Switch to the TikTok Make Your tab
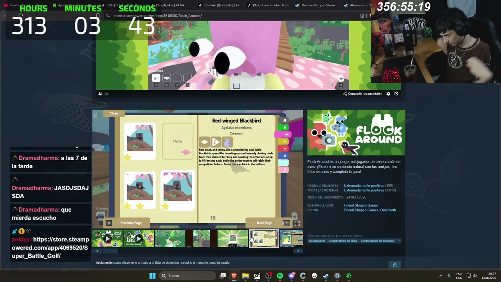 tap(121, 5)
